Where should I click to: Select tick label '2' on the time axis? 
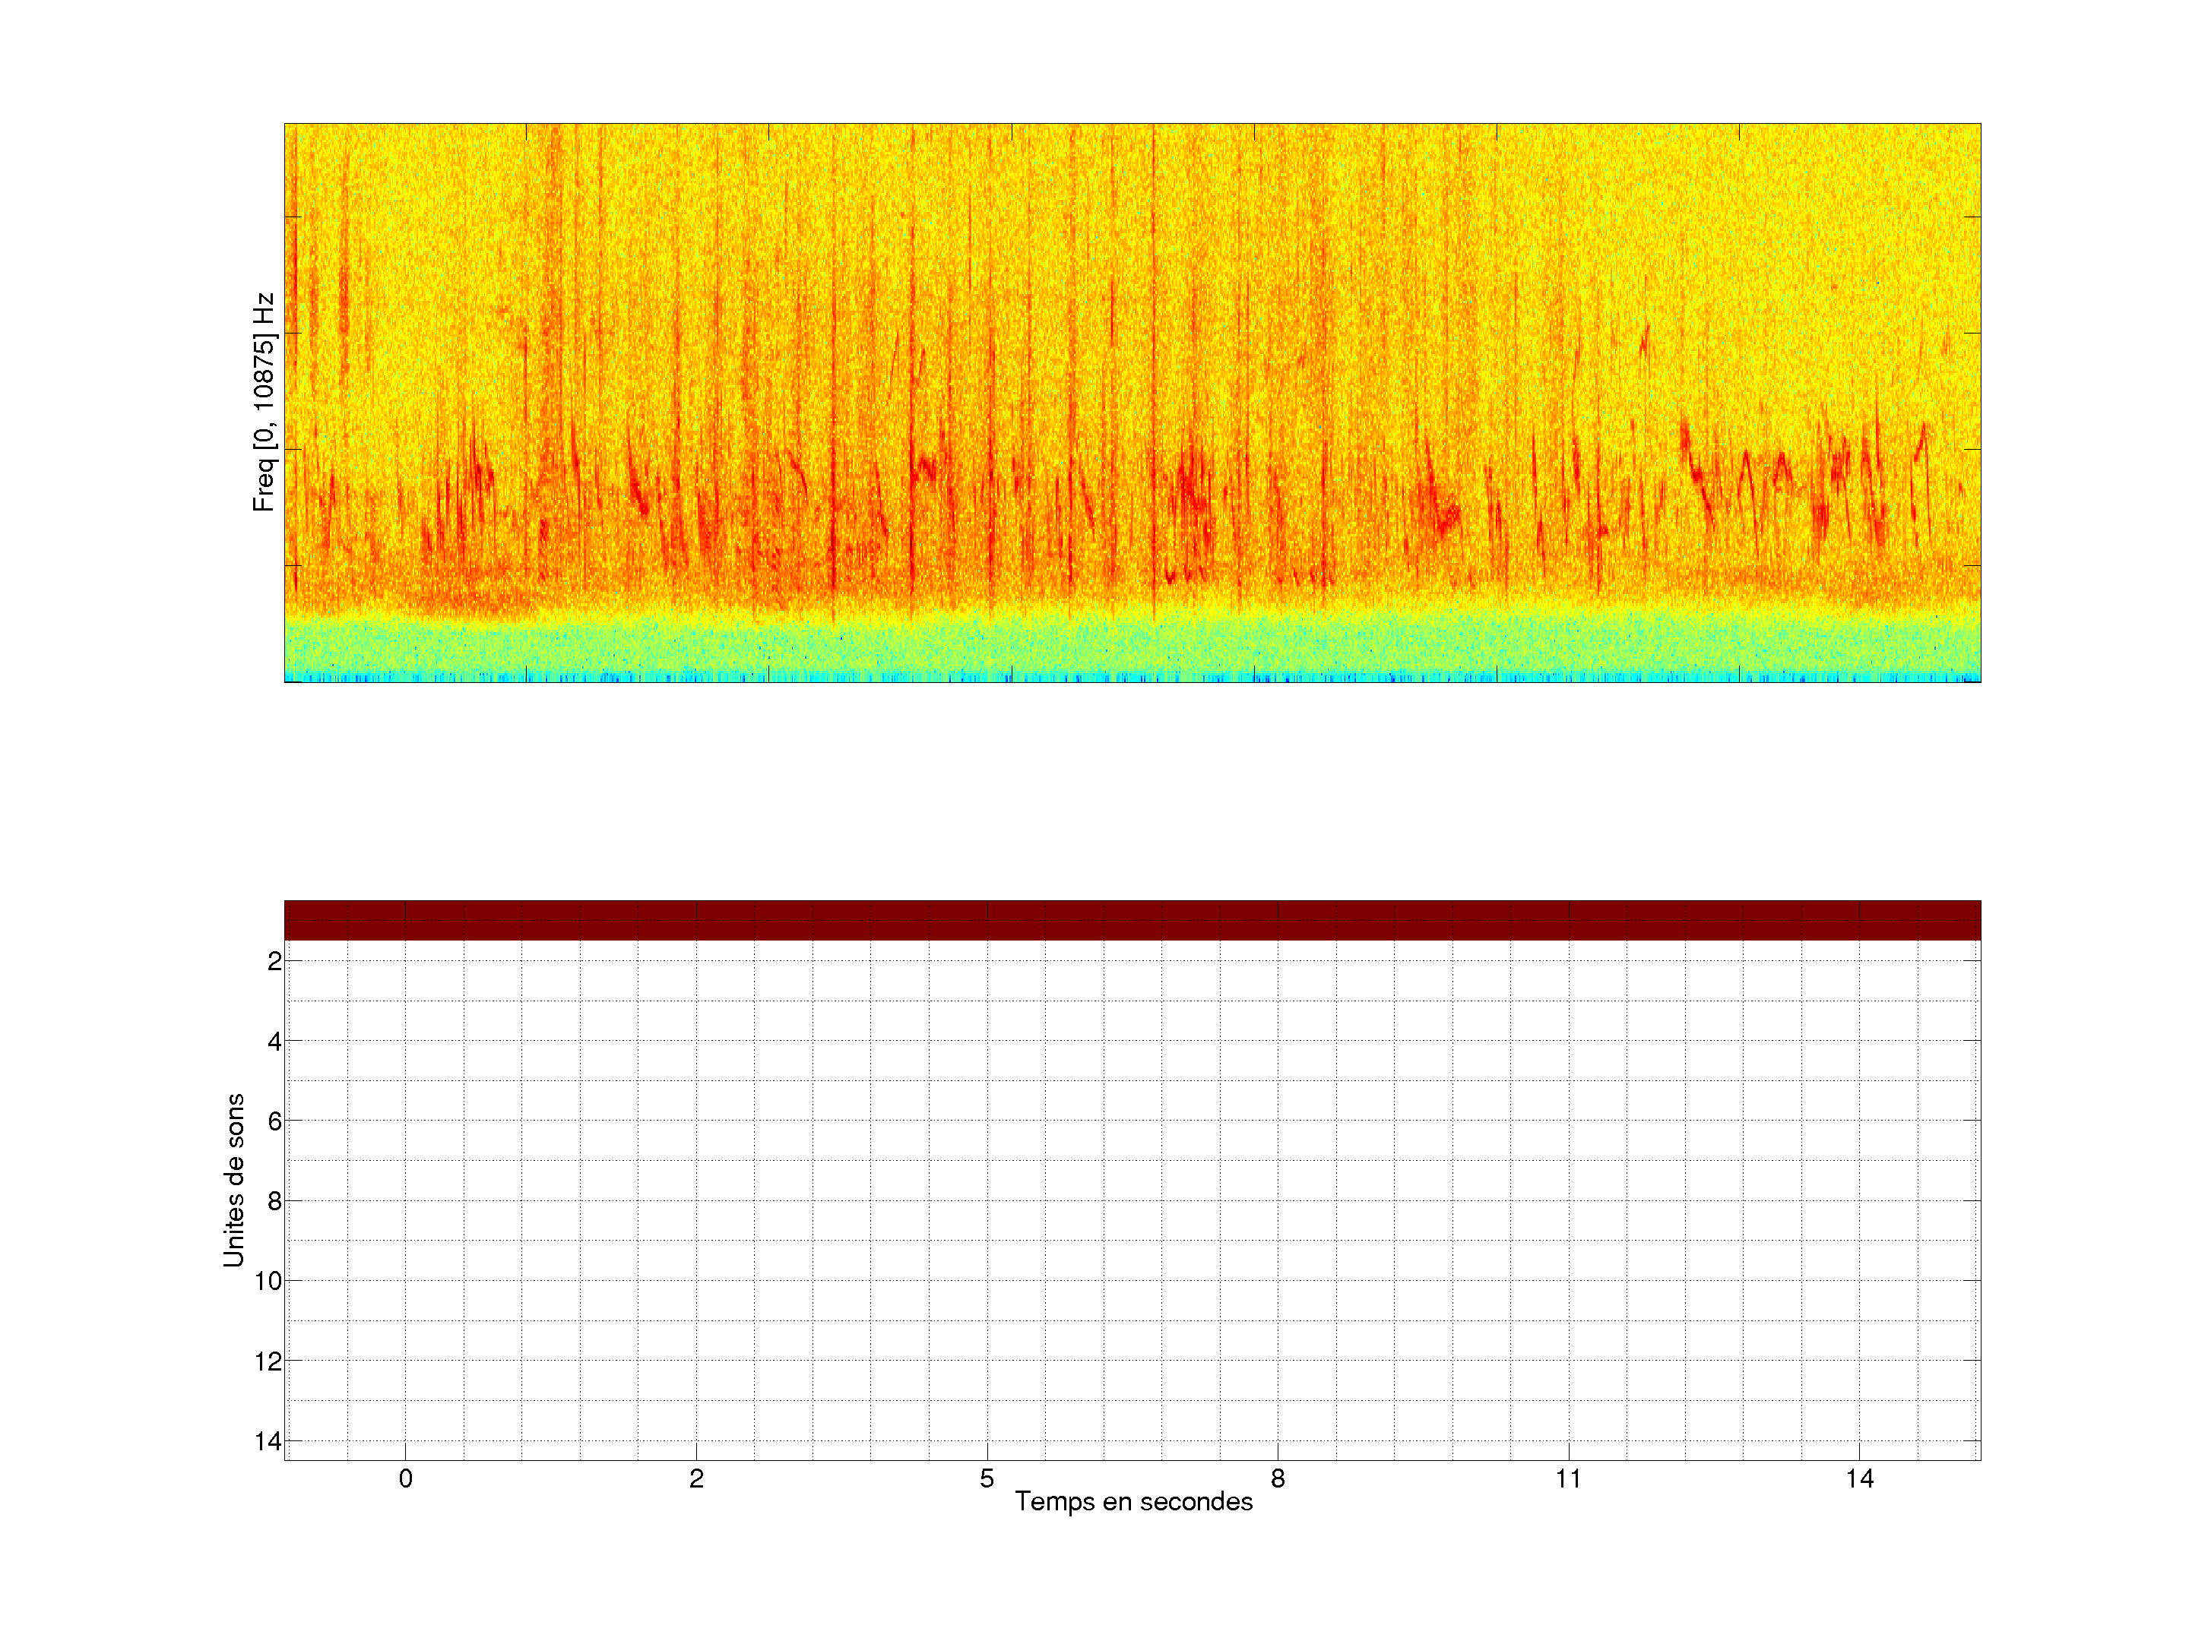click(x=697, y=1478)
